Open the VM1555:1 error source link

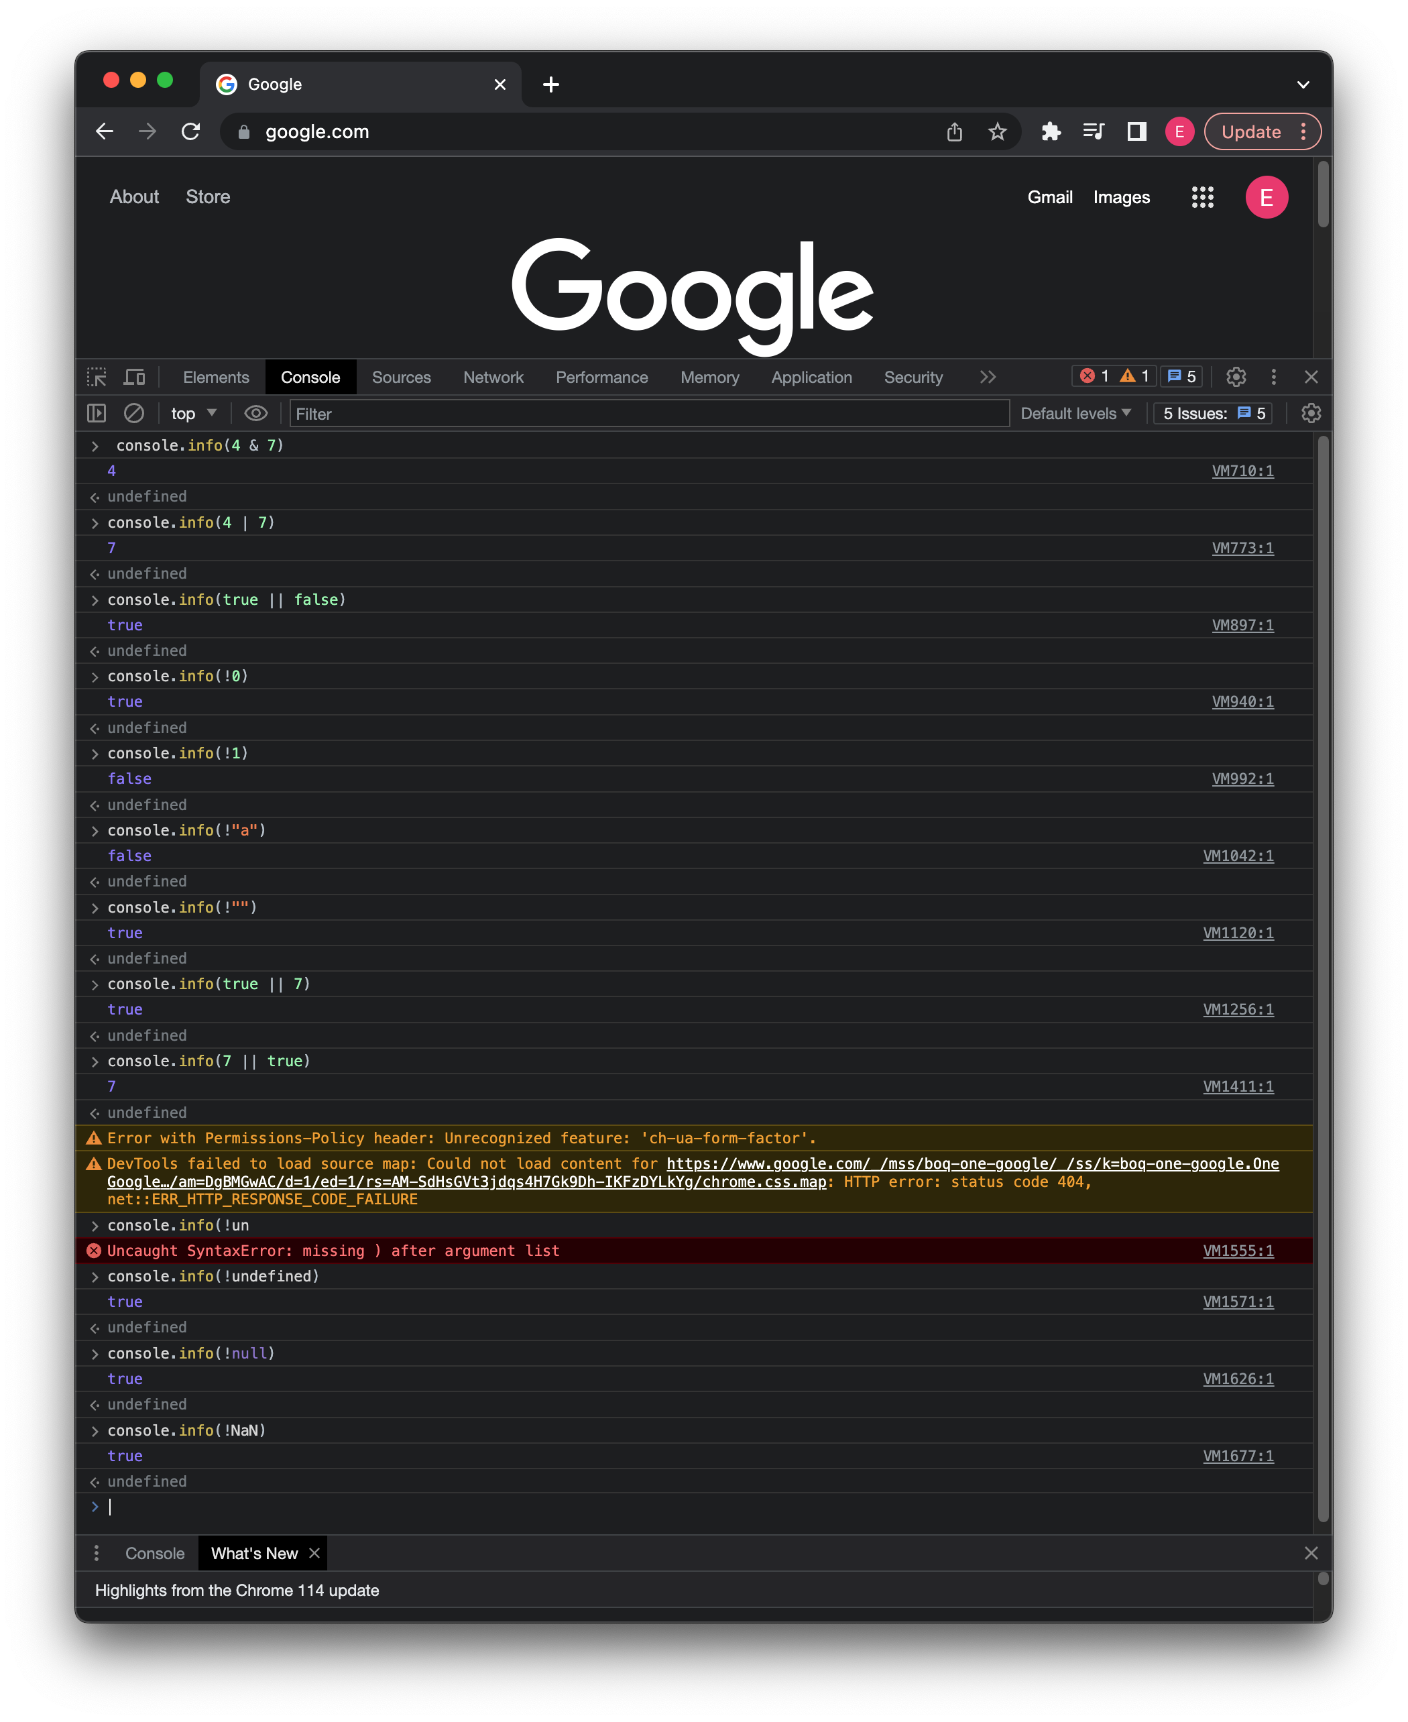(x=1238, y=1251)
